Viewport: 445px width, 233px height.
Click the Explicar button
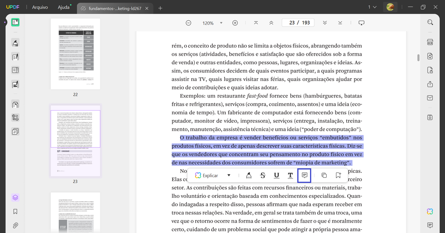[x=206, y=175]
